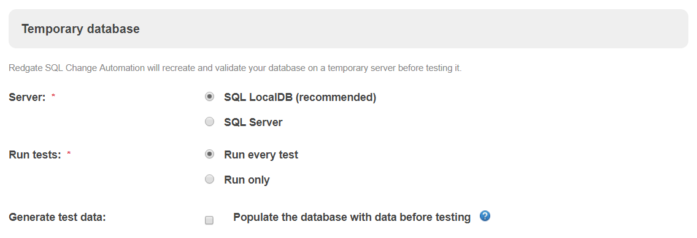Image resolution: width=697 pixels, height=238 pixels.
Task: Click the Run every test label text
Action: 261,155
